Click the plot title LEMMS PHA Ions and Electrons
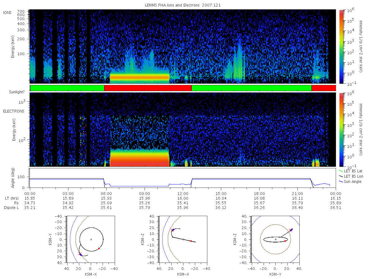Image resolution: width=373 pixels, height=279 pixels. (183, 5)
